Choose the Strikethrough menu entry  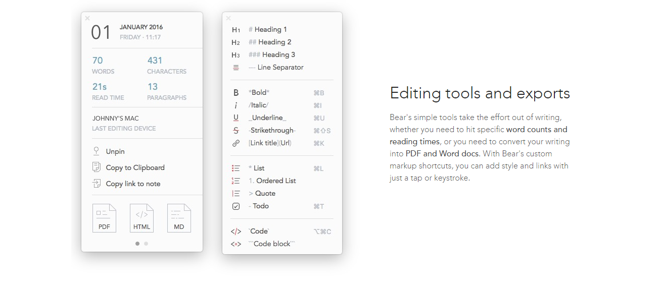point(272,131)
